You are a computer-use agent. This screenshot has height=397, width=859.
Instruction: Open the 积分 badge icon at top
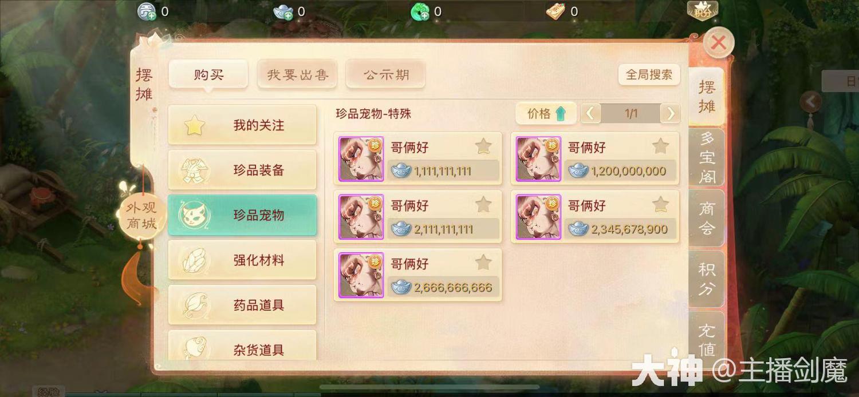(x=703, y=10)
